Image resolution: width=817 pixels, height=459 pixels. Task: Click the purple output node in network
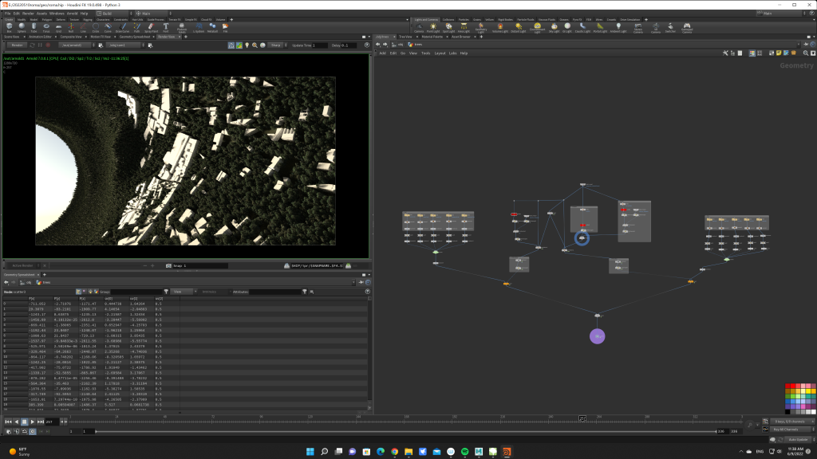pos(598,337)
